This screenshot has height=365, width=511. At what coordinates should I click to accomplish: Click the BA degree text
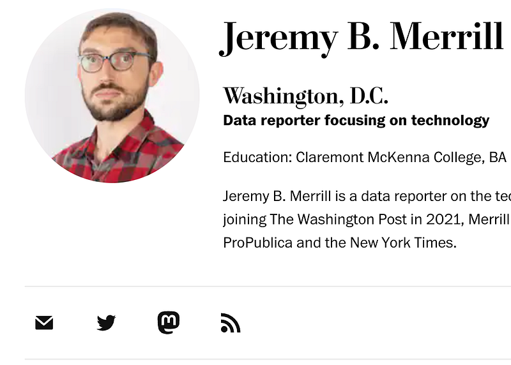[498, 158]
